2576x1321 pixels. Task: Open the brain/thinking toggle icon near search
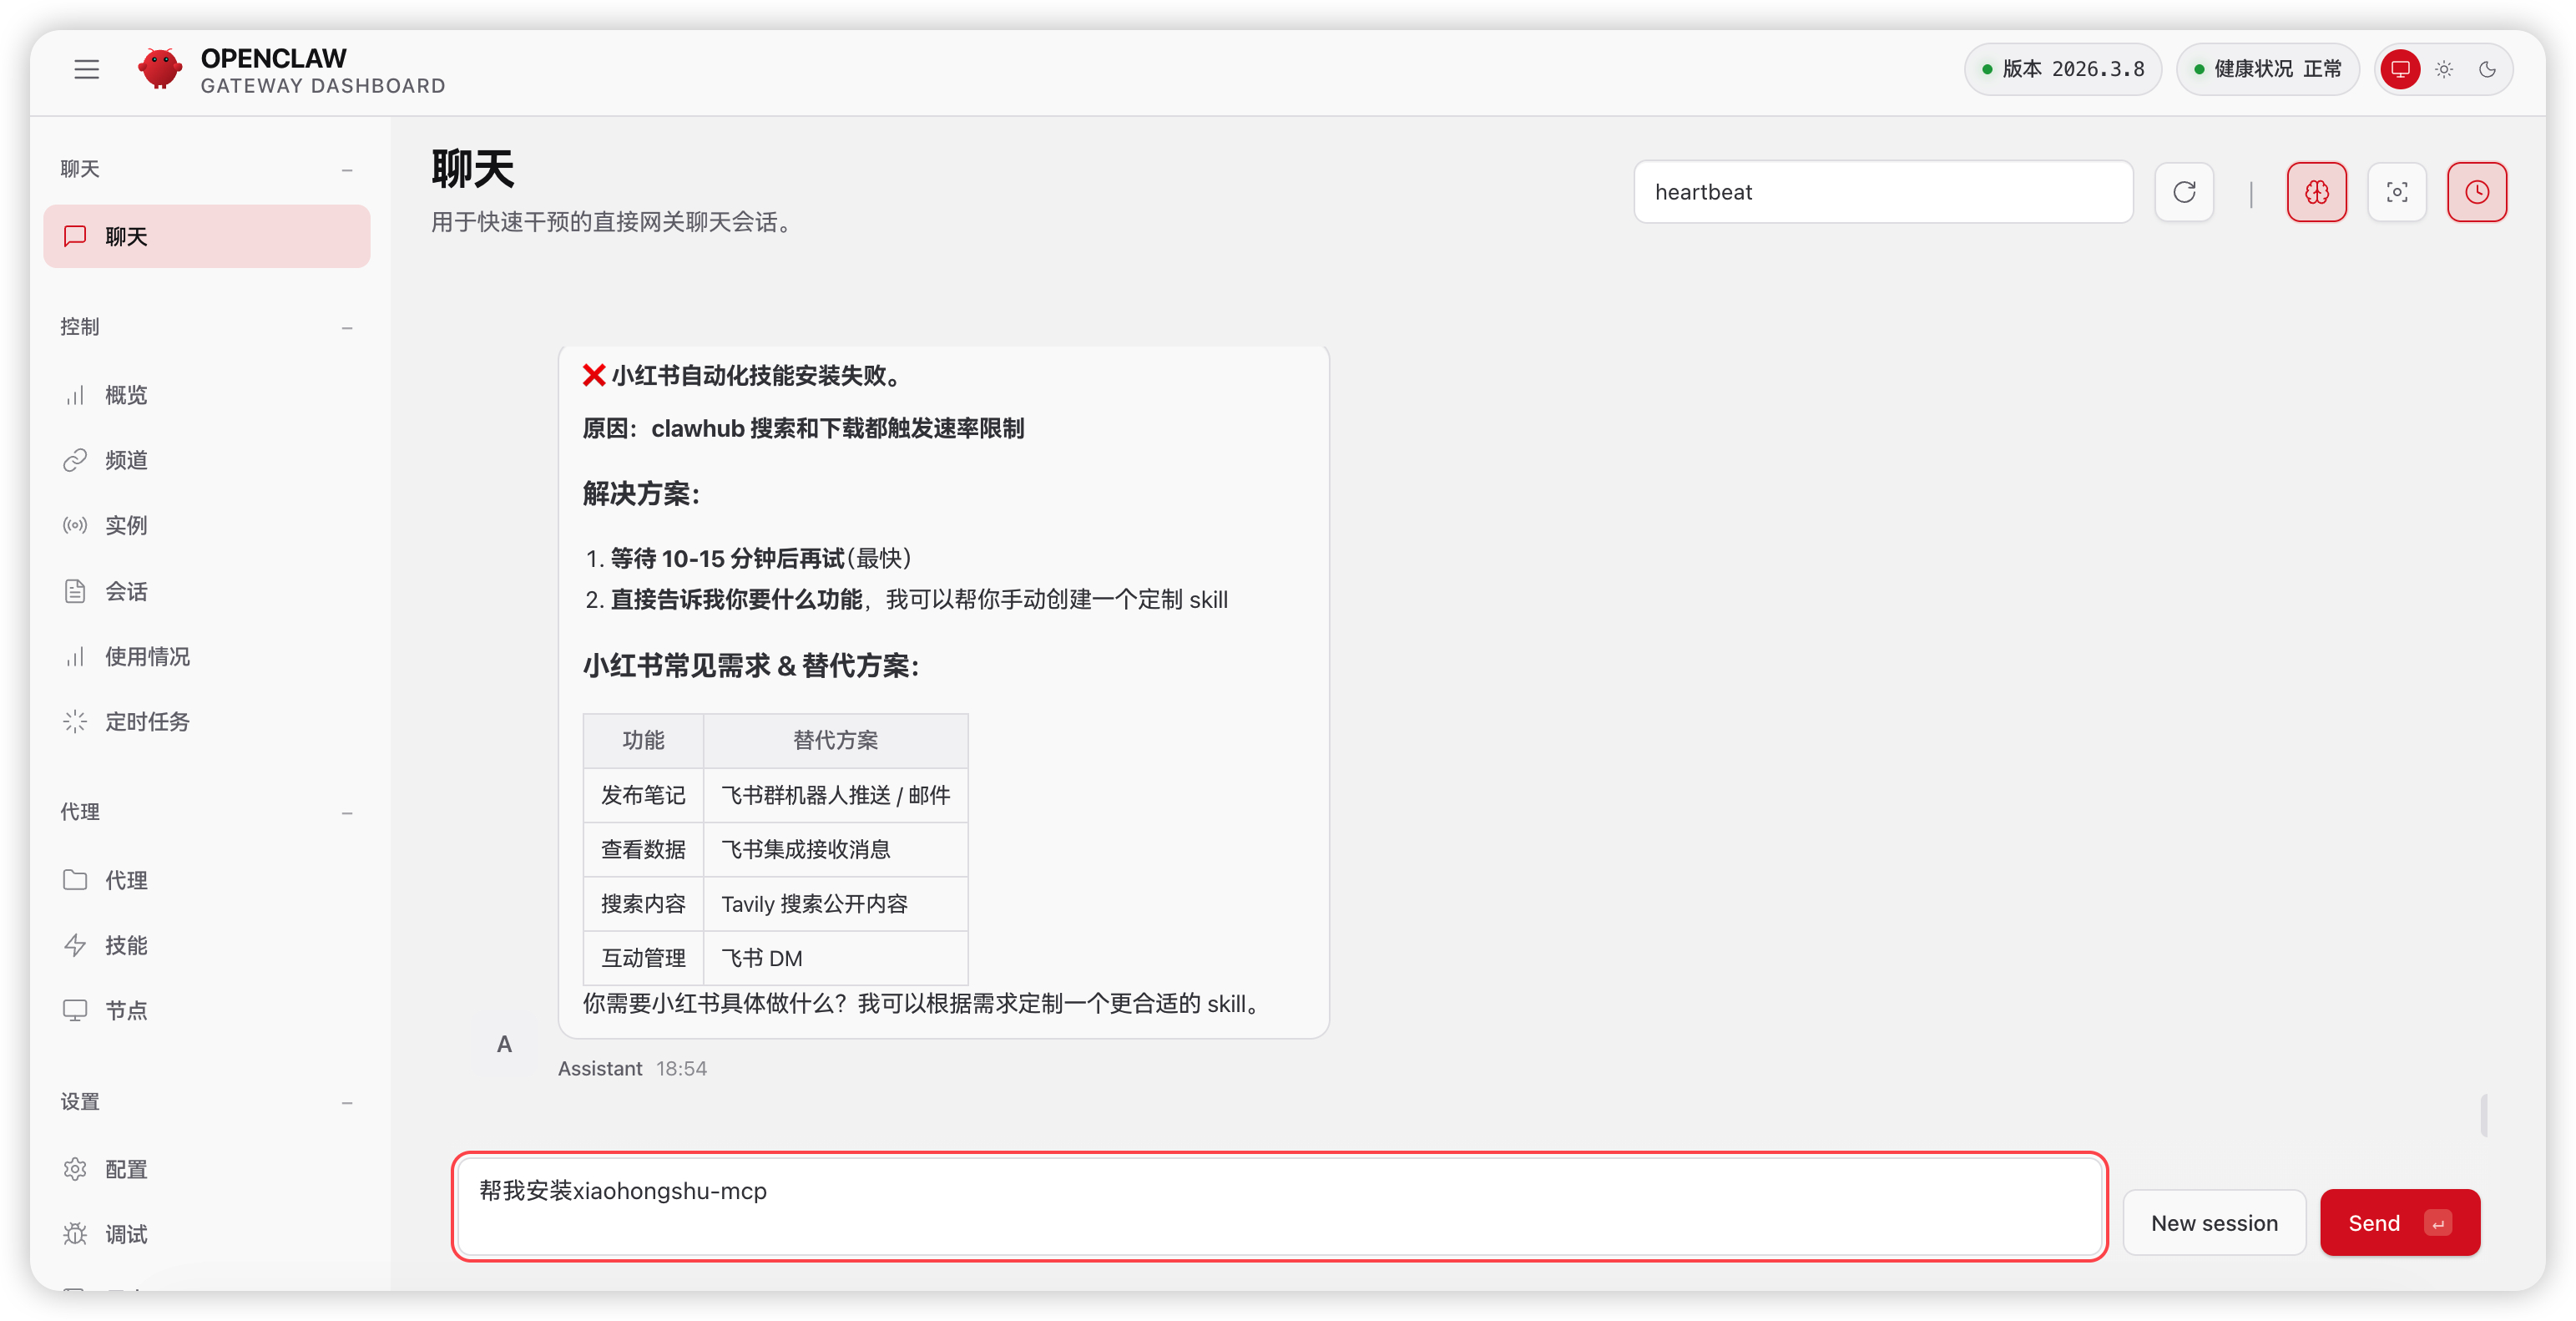click(2317, 191)
